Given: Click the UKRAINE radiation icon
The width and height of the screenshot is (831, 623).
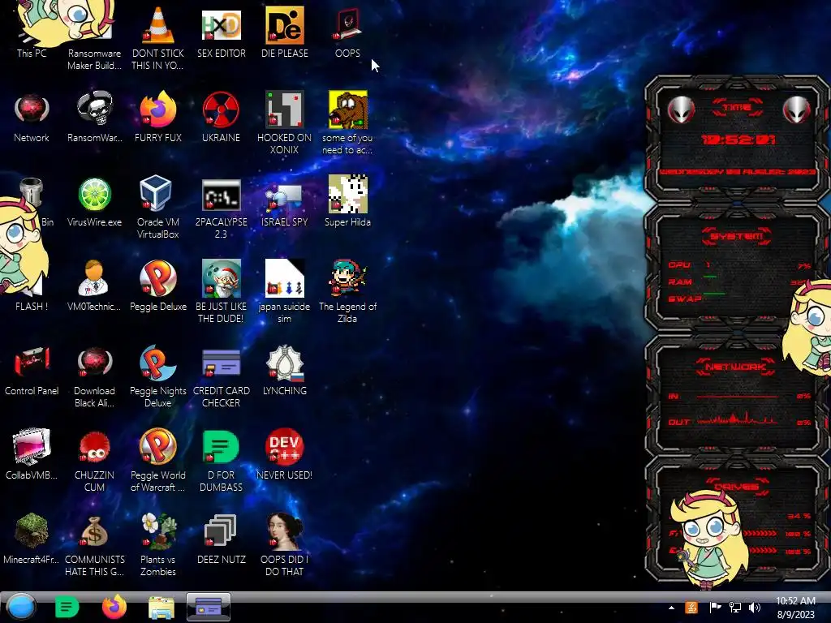Looking at the screenshot, I should [x=221, y=117].
